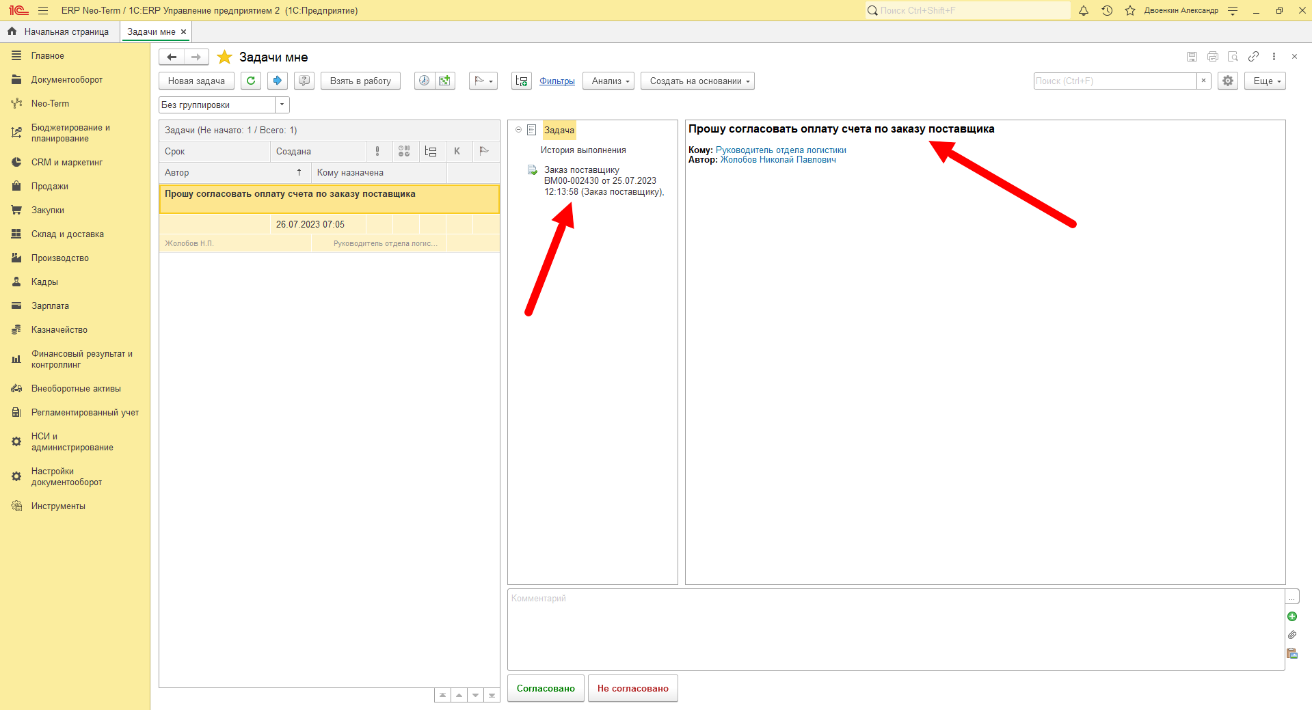Collapse the Задача tree node

518,130
